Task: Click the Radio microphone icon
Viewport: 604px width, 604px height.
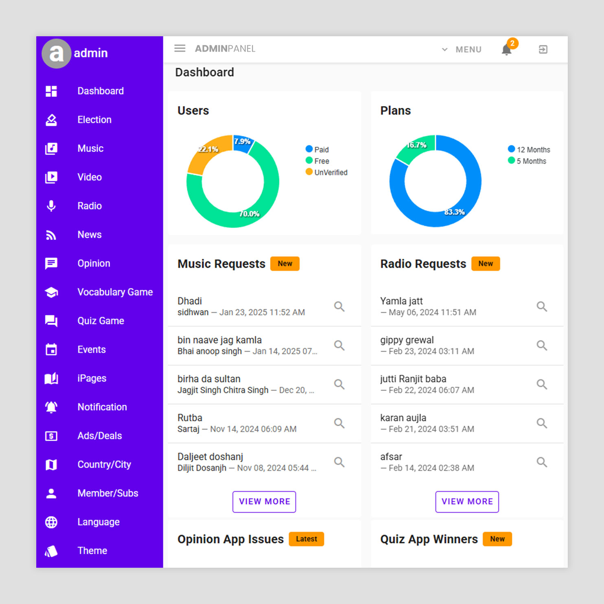Action: click(51, 206)
